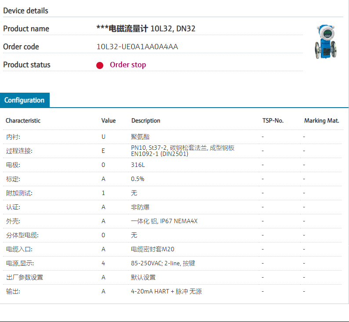This screenshot has width=349, height=322.
Task: Select value E in the 过程连接 row
Action: pyautogui.click(x=103, y=151)
